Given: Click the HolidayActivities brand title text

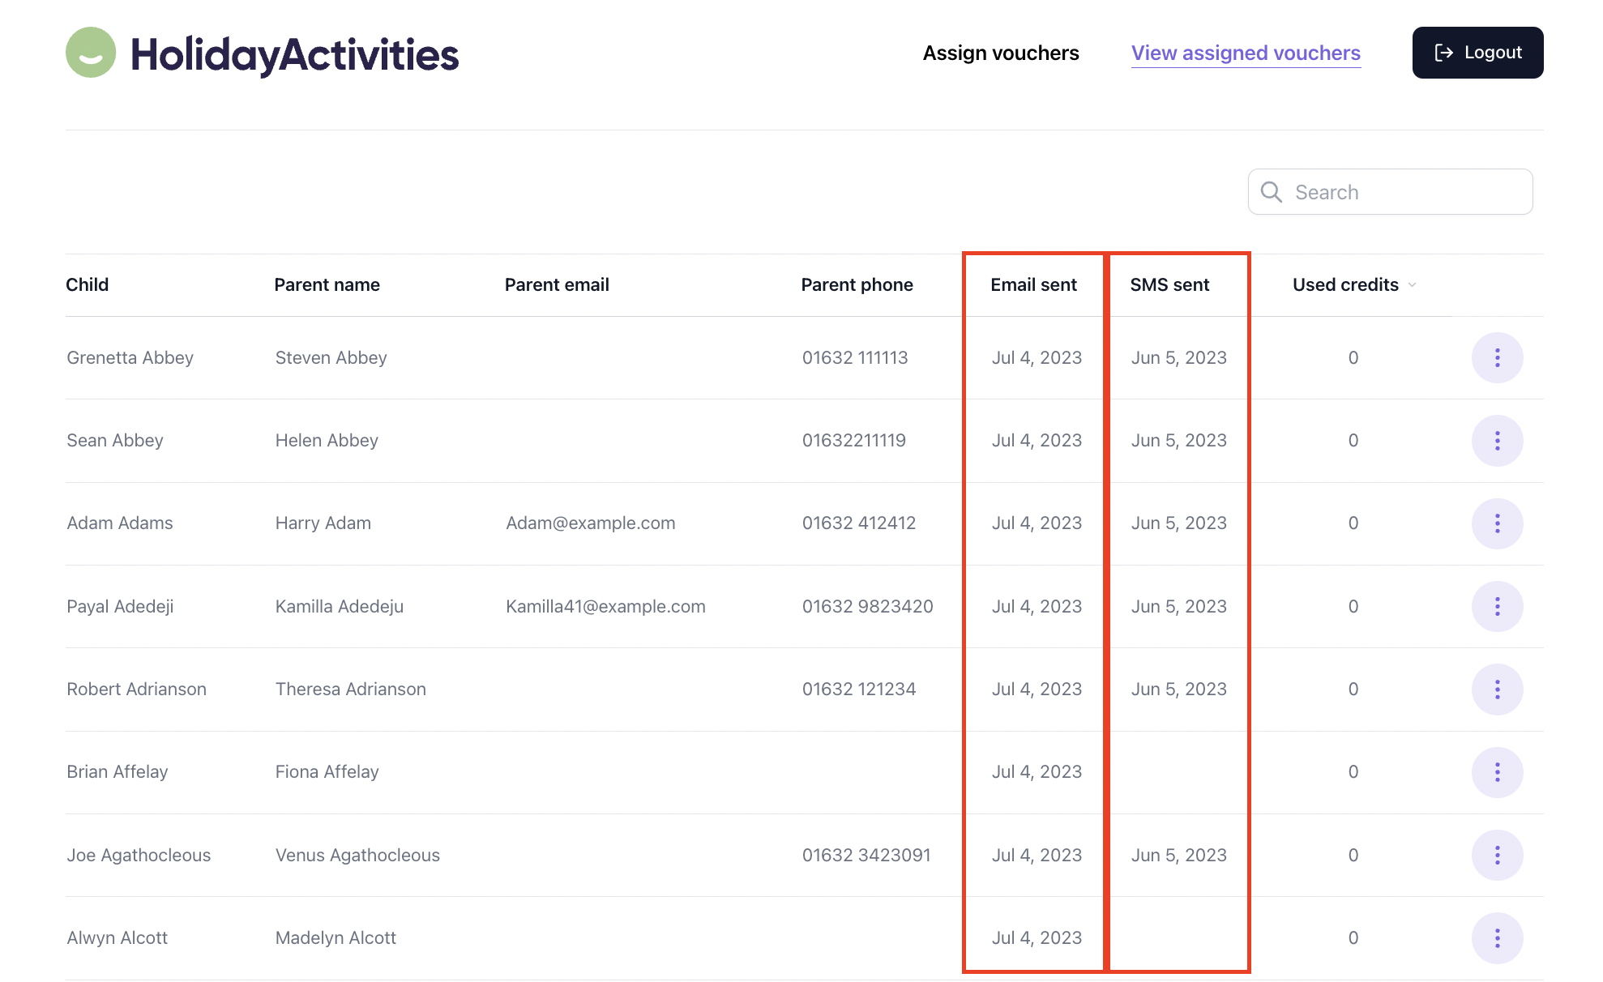Looking at the screenshot, I should click(295, 54).
